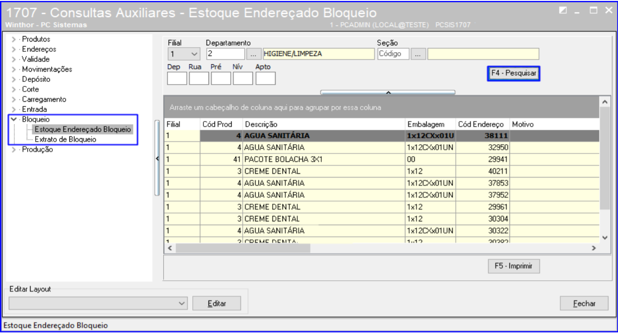Click the Apto address field
This screenshot has height=334, width=618.
pyautogui.click(x=265, y=79)
